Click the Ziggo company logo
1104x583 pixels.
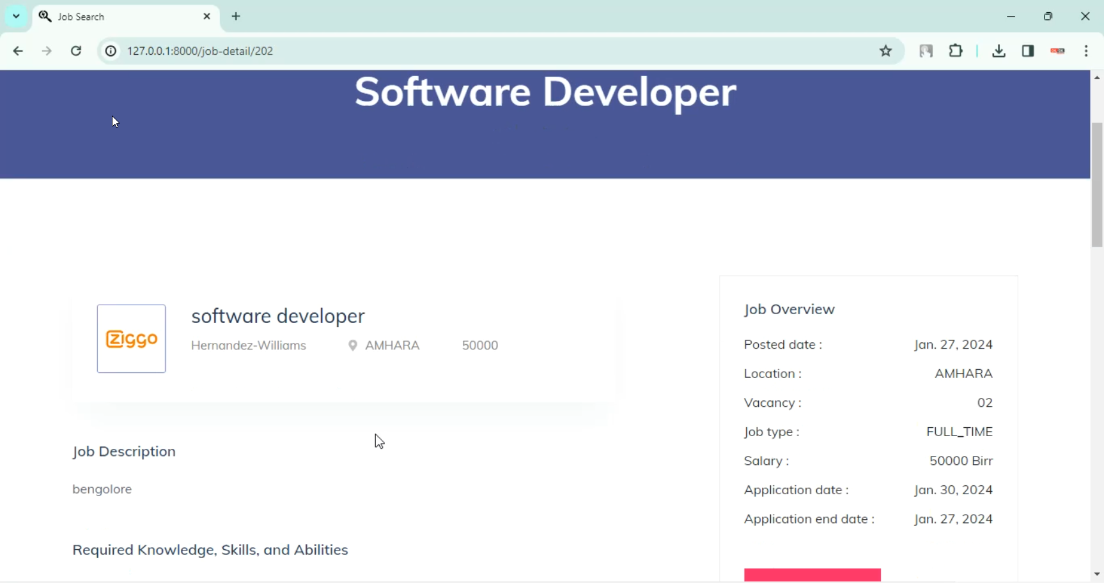click(132, 339)
